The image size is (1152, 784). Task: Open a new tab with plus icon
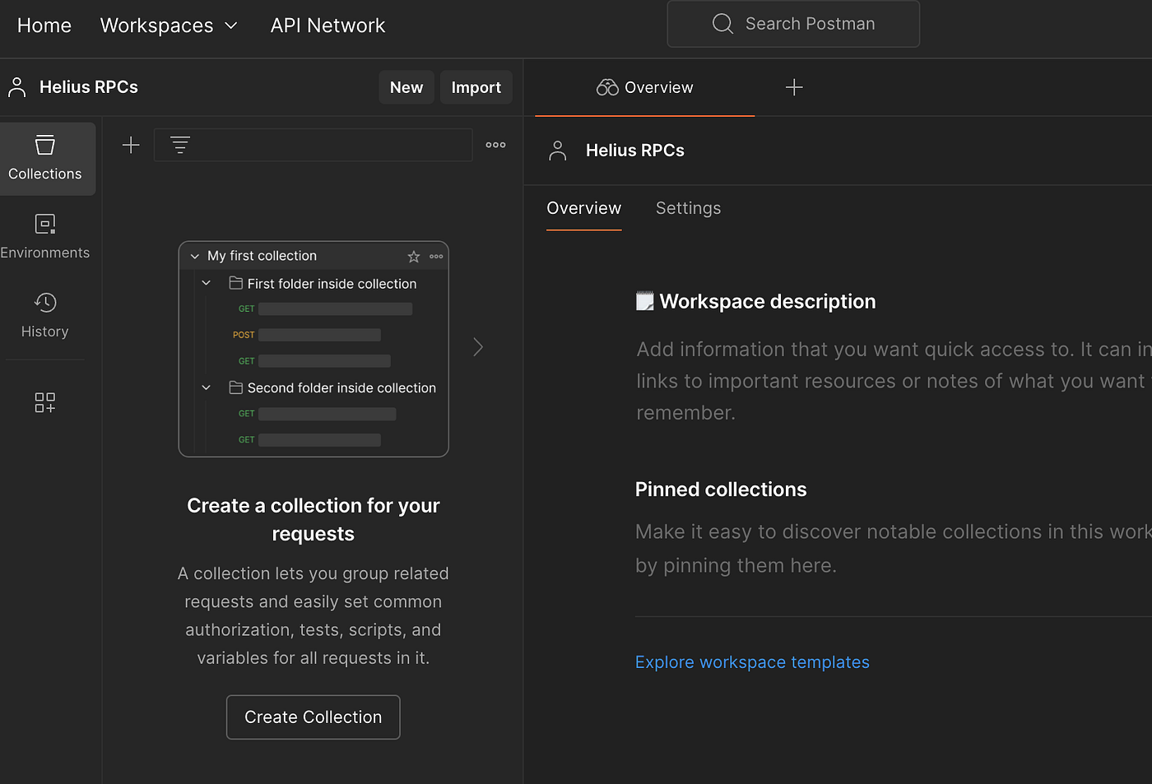794,87
